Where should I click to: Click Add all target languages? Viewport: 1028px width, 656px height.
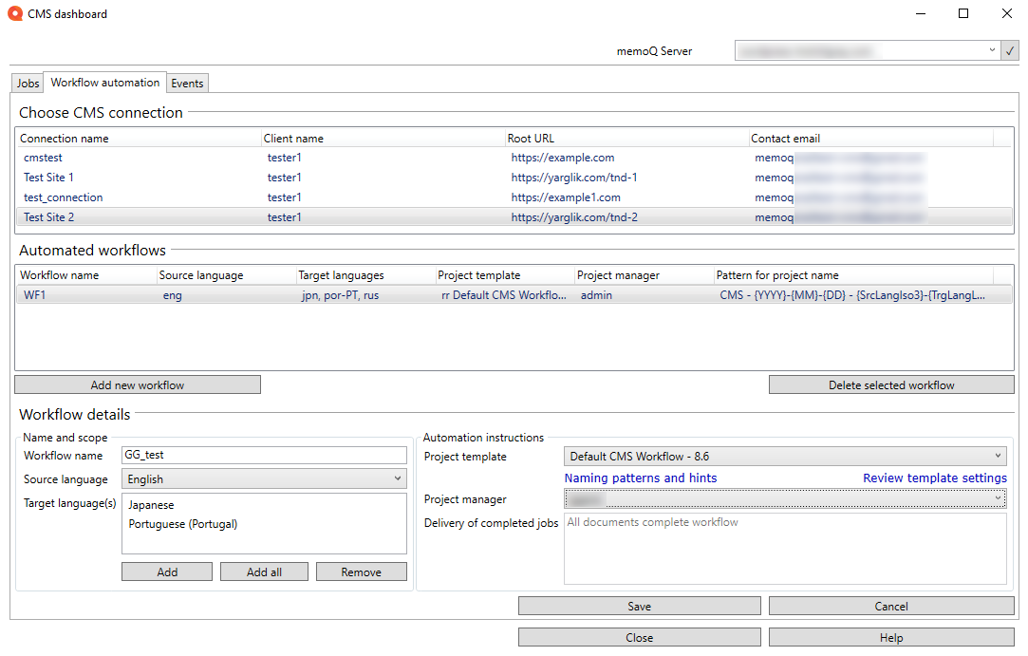pyautogui.click(x=264, y=571)
